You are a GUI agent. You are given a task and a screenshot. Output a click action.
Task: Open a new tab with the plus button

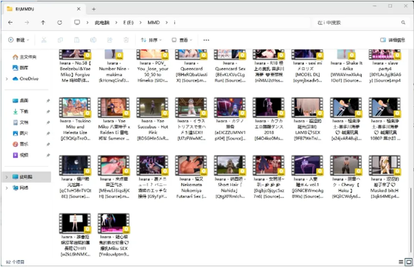click(94, 9)
